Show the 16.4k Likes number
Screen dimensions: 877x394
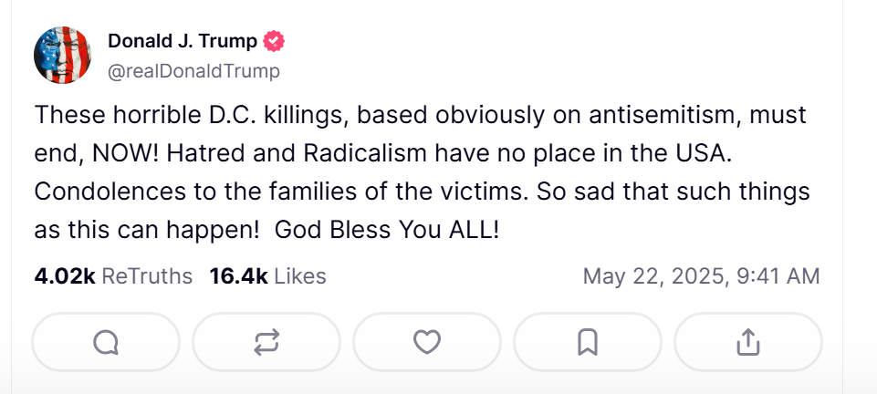(238, 275)
